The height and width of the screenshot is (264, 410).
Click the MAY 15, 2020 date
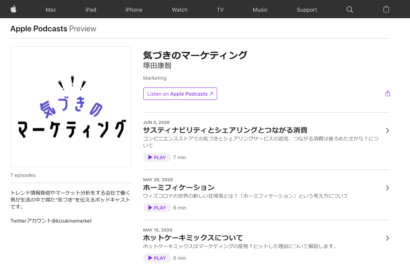click(x=158, y=230)
